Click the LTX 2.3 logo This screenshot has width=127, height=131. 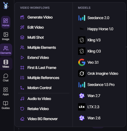click(82, 107)
